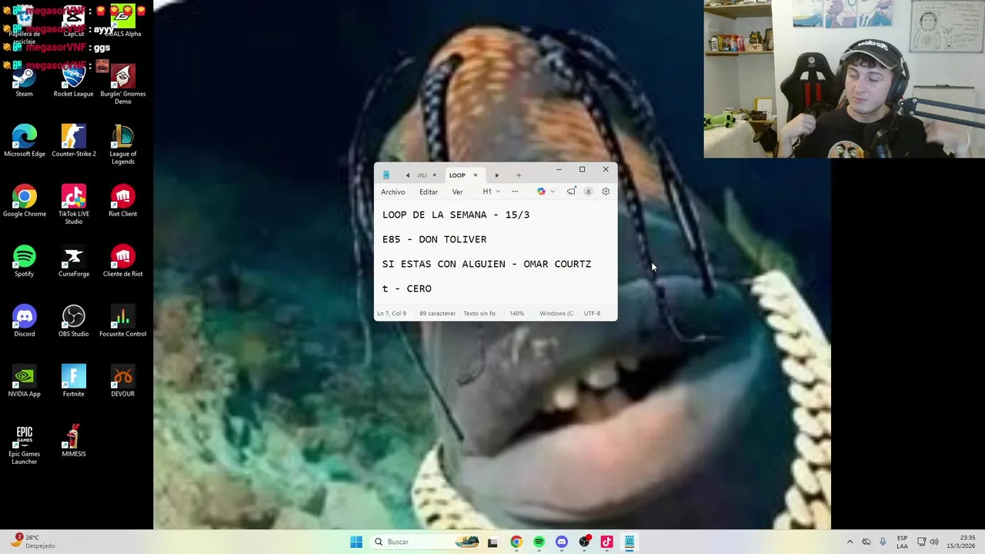
Task: Add a new Notepad tab
Action: tap(519, 175)
